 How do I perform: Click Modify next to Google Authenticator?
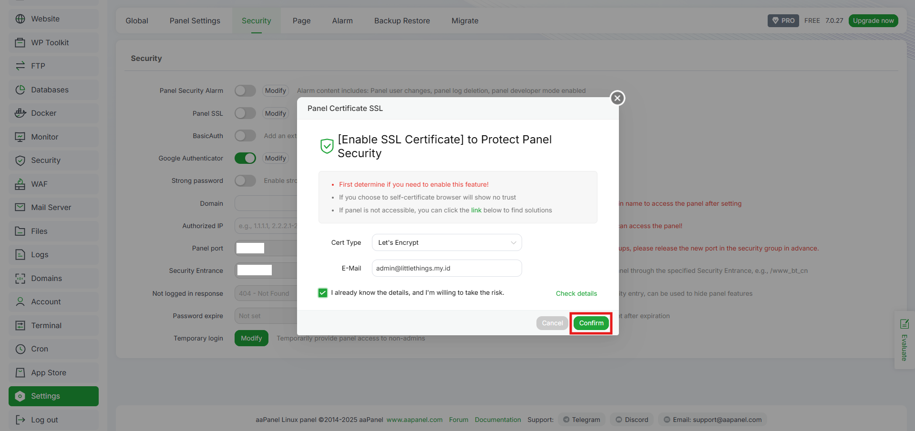(x=276, y=158)
